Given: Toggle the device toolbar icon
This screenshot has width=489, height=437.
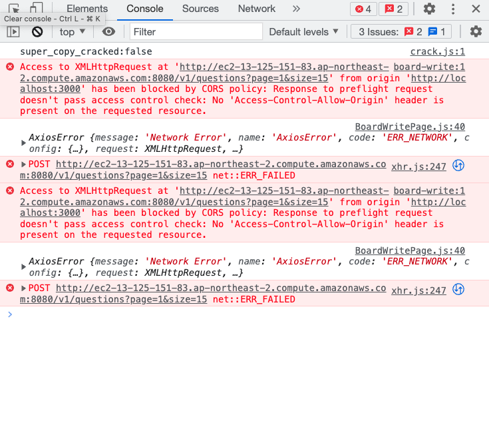Looking at the screenshot, I should click(36, 8).
